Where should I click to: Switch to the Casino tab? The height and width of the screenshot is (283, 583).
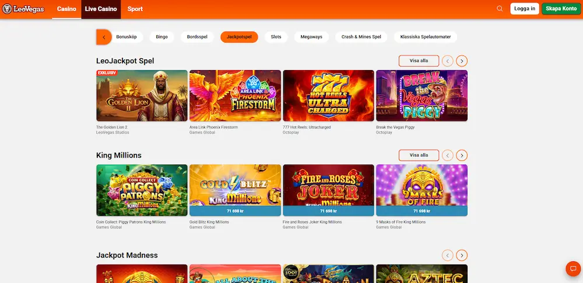point(66,9)
